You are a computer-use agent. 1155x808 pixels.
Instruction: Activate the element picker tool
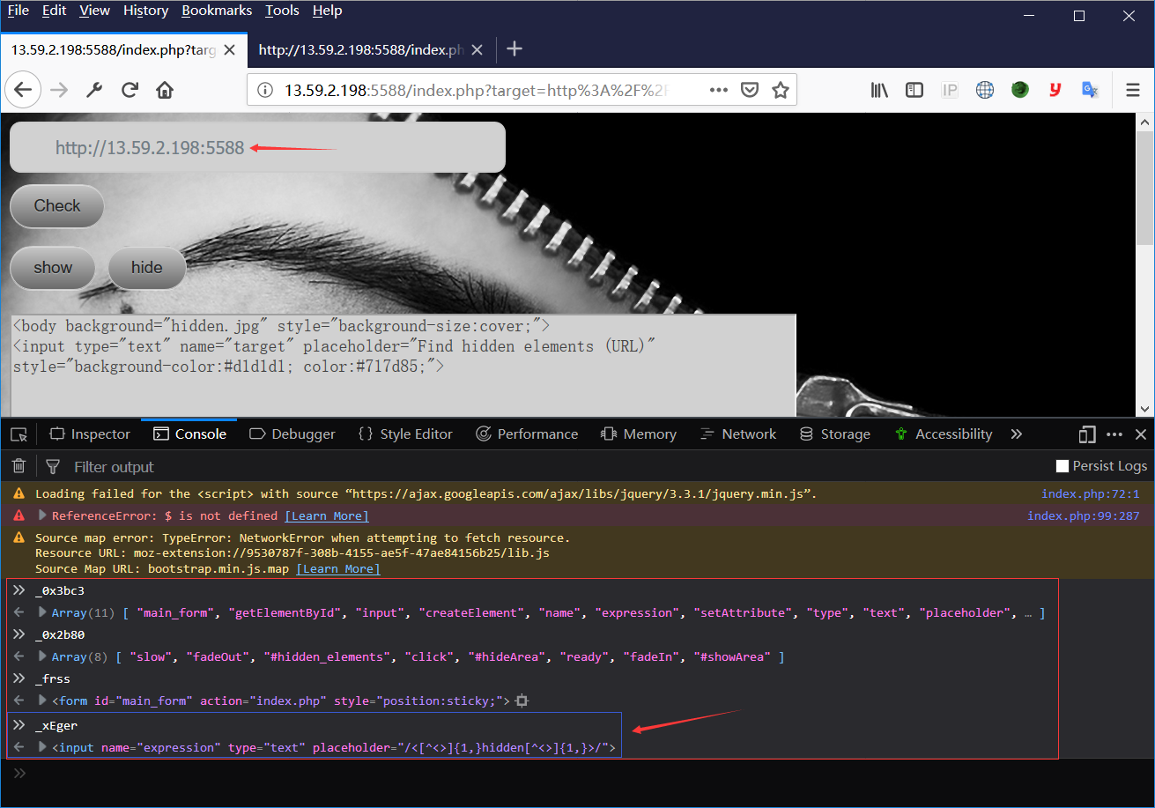[x=19, y=434]
